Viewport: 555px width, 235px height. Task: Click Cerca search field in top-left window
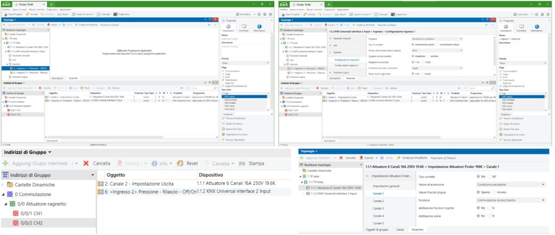coord(204,88)
